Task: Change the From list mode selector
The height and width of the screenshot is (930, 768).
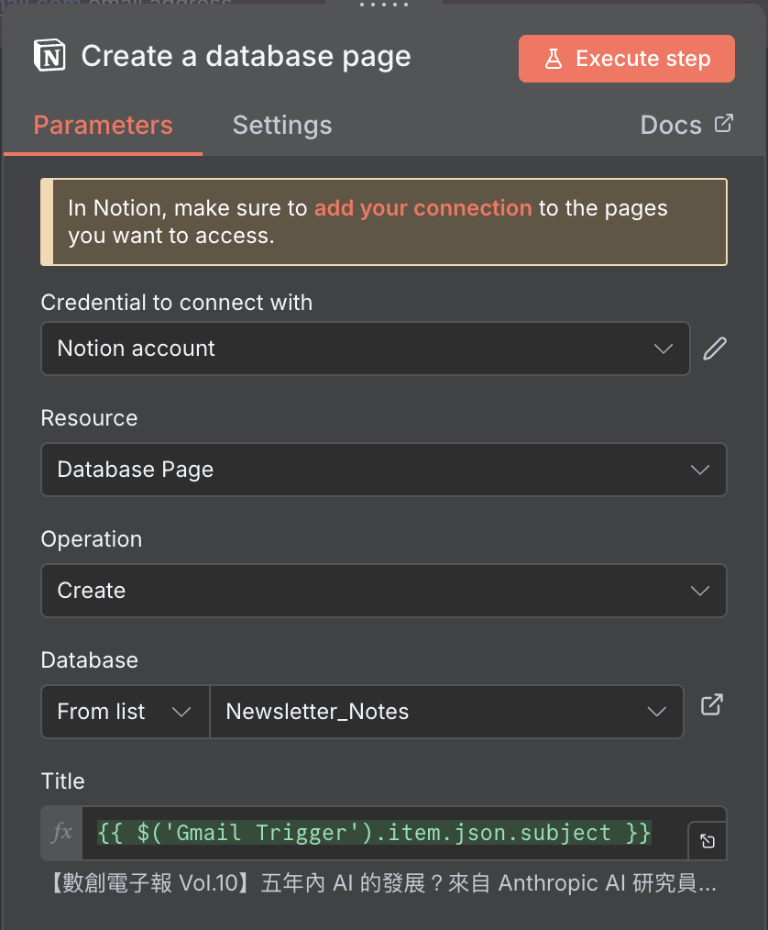Action: 125,712
